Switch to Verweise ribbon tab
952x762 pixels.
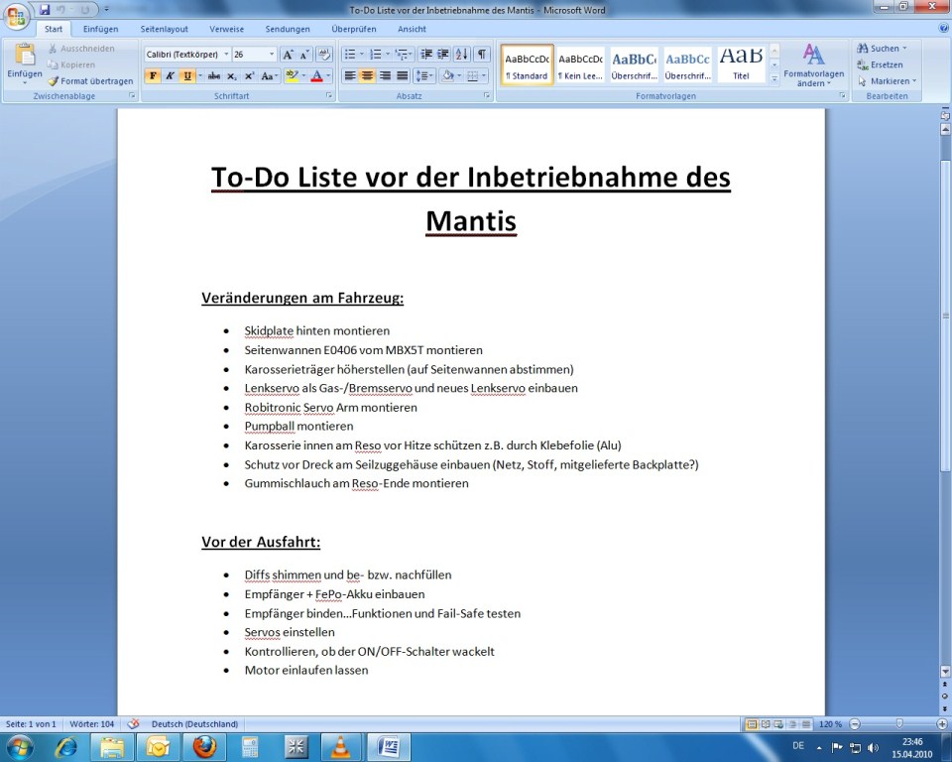226,29
